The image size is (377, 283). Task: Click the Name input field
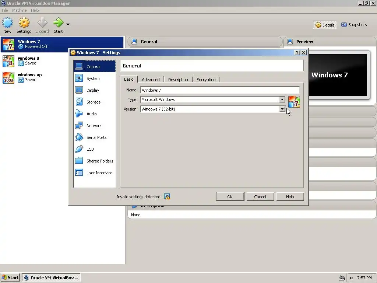tap(220, 90)
